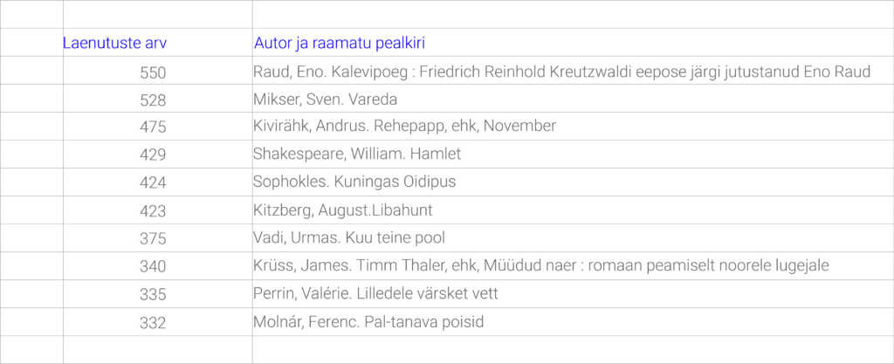Click the cell showing 424
Image resolution: width=894 pixels, height=364 pixels.
(x=157, y=182)
